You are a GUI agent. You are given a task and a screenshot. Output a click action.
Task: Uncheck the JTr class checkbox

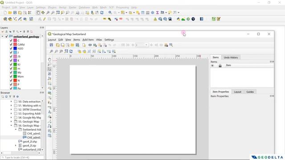coord(11,56)
